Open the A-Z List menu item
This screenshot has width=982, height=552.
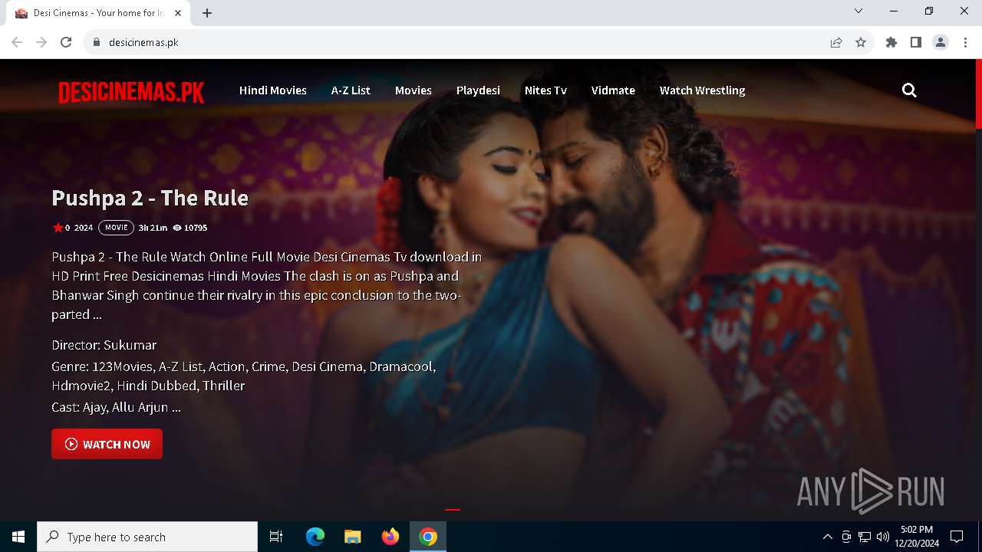(351, 90)
